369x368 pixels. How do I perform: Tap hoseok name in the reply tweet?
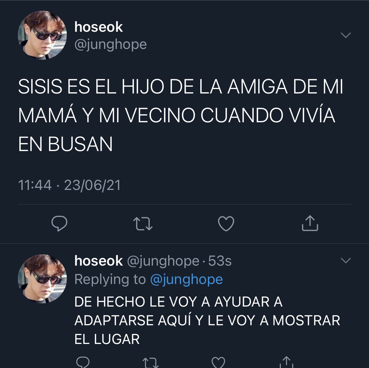click(x=98, y=261)
